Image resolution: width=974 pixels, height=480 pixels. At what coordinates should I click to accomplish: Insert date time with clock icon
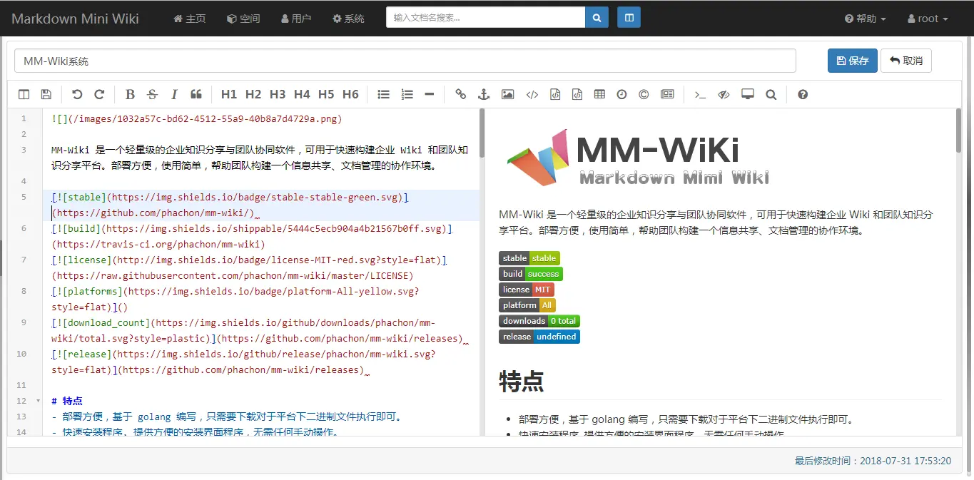click(622, 94)
